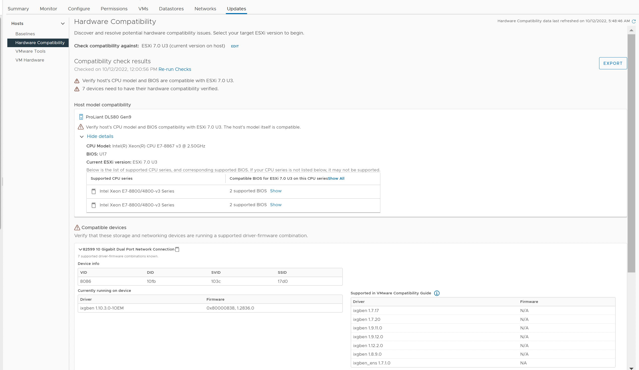639x370 pixels.
Task: Open the Summary tab
Action: pos(18,8)
